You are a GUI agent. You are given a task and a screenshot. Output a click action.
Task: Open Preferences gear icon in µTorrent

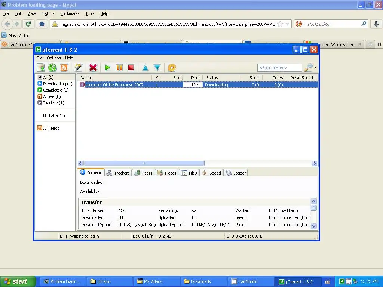click(172, 68)
